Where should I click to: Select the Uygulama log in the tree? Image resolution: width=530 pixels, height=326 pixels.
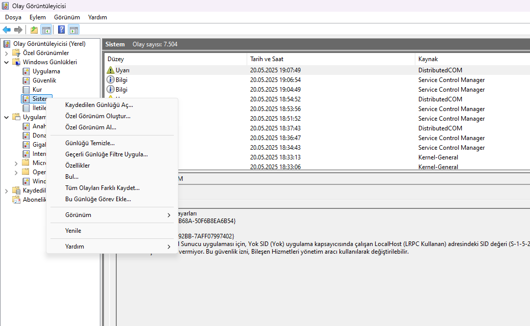[x=46, y=71]
